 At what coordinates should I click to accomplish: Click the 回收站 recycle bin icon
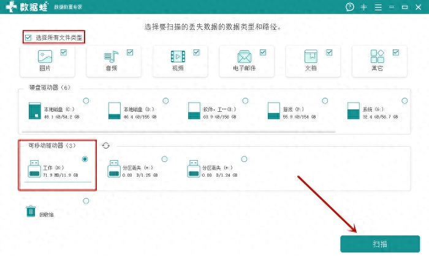[31, 211]
